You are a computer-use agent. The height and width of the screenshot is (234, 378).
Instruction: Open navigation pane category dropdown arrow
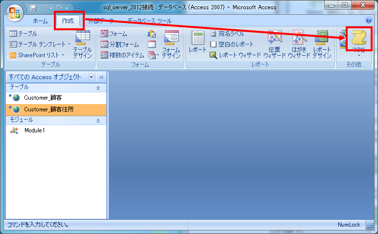pyautogui.click(x=91, y=77)
